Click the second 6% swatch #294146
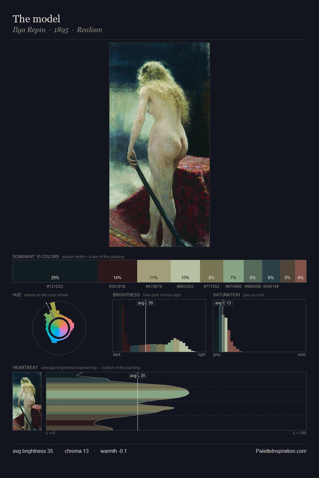The image size is (319, 478). pyautogui.click(x=271, y=271)
